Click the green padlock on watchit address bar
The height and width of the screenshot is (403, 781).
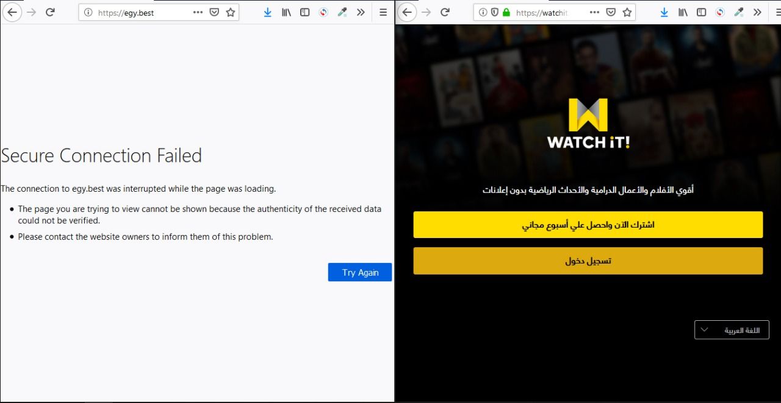(x=506, y=12)
